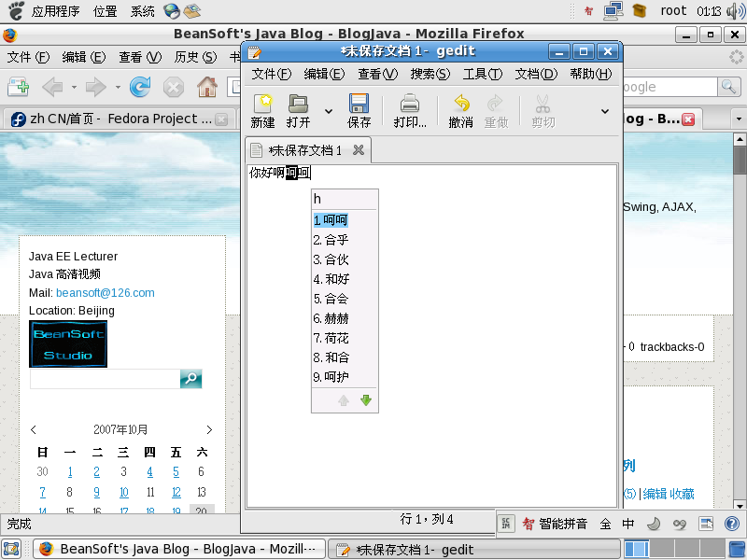Screen dimensions: 747x560
Task: Open gedit's 帮助 menu
Action: 591,74
